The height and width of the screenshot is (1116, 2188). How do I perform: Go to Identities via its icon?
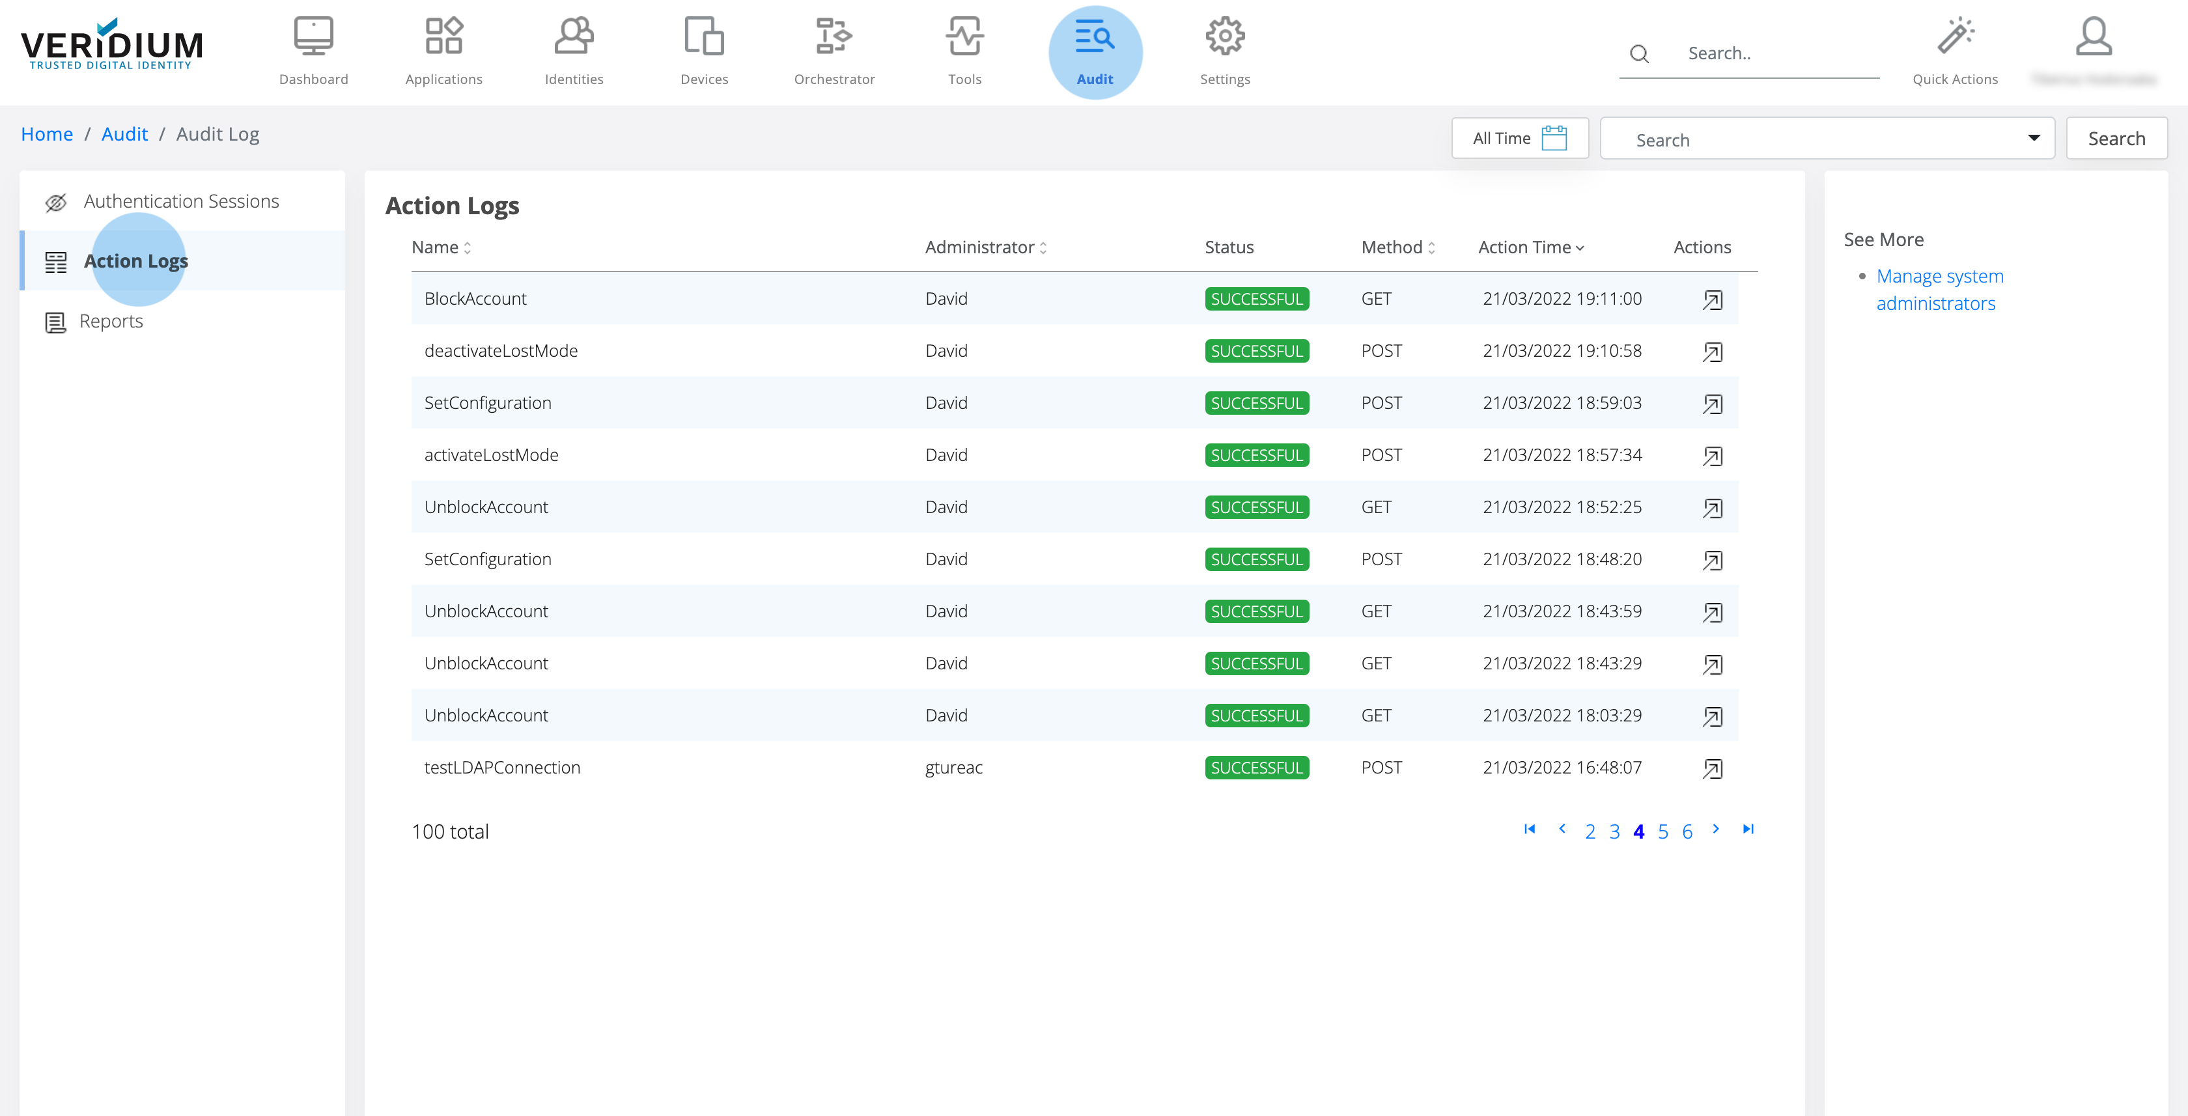point(573,36)
